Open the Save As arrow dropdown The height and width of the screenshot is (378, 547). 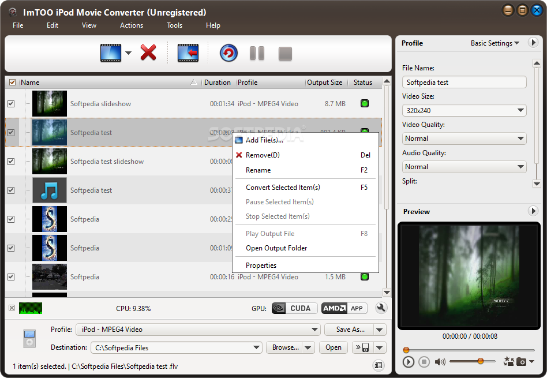click(380, 330)
